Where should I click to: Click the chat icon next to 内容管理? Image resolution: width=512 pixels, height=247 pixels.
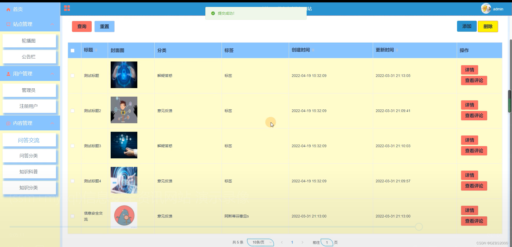click(x=9, y=123)
